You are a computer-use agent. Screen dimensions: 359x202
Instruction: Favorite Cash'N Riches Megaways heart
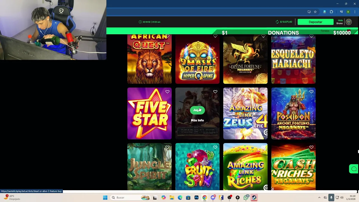(x=311, y=147)
